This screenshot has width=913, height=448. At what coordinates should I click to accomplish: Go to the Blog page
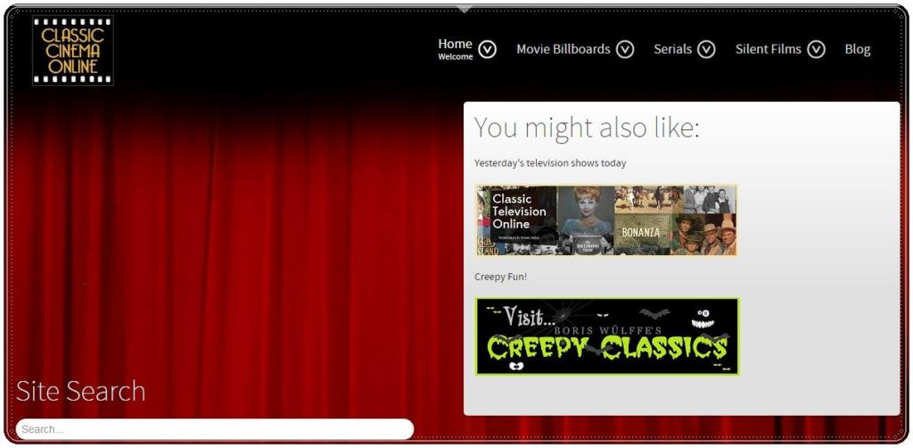click(858, 49)
